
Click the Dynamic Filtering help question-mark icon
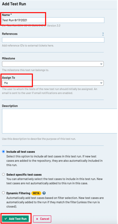coord(44,193)
